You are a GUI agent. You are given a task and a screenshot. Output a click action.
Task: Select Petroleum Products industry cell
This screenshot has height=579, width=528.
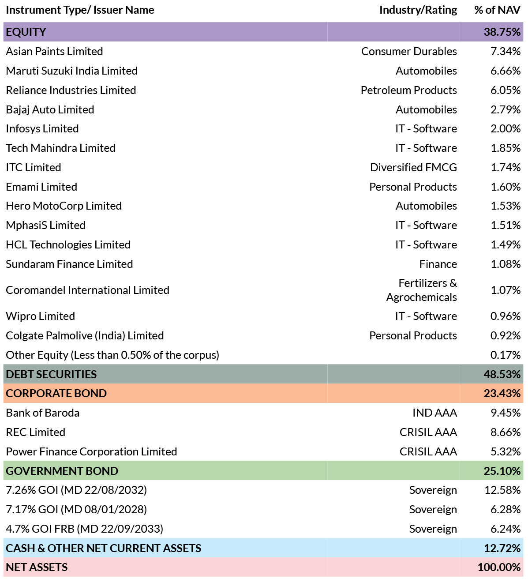pyautogui.click(x=408, y=90)
